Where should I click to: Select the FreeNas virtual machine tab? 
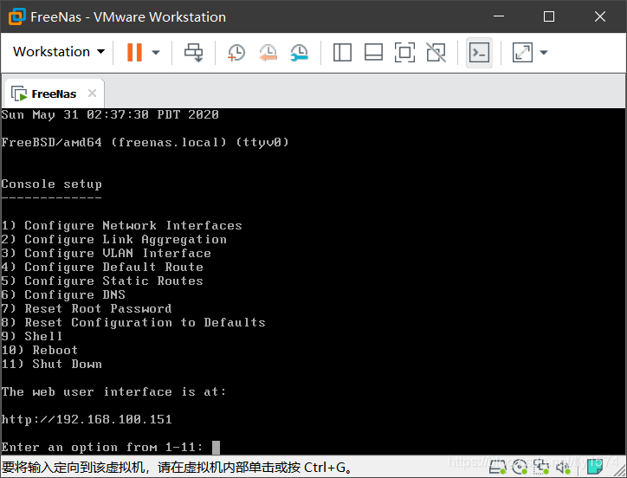click(x=54, y=94)
